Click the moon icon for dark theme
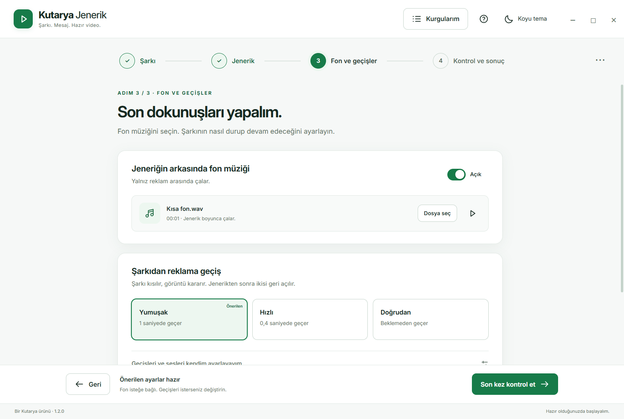 (509, 19)
